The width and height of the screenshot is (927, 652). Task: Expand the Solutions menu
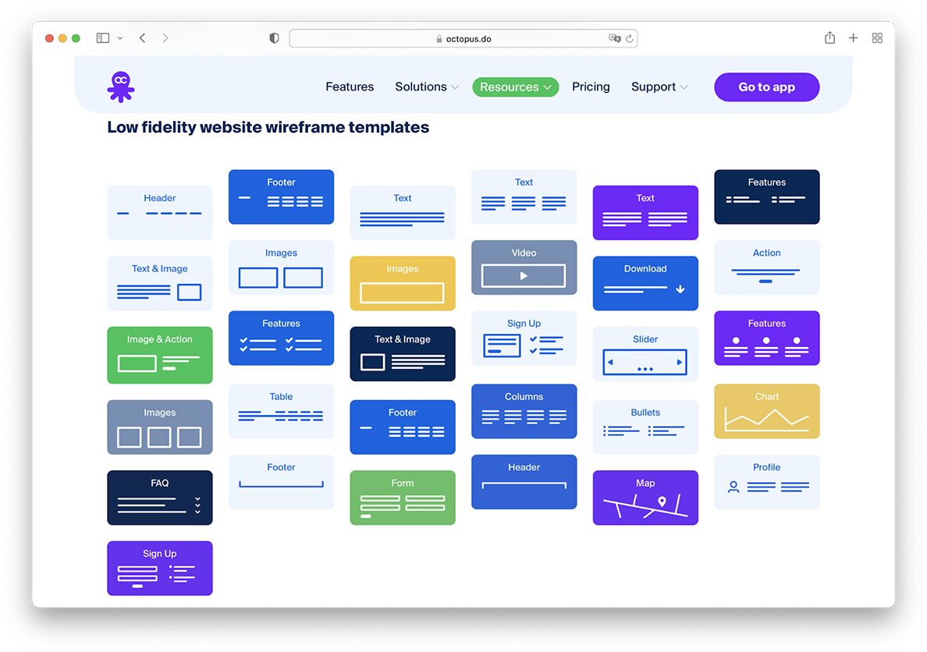point(426,87)
